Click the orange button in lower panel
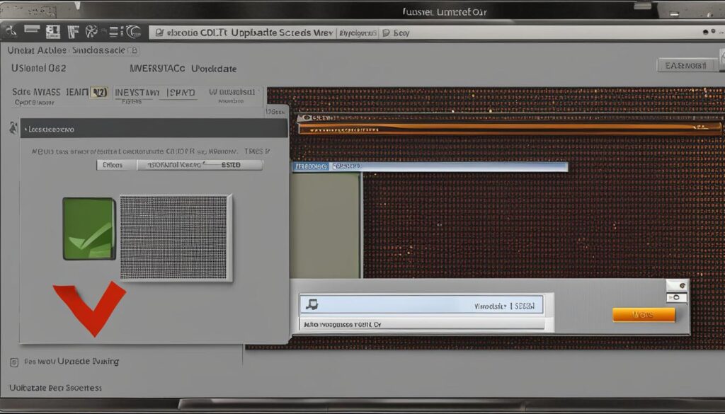Image resolution: width=725 pixels, height=414 pixels. [x=644, y=315]
